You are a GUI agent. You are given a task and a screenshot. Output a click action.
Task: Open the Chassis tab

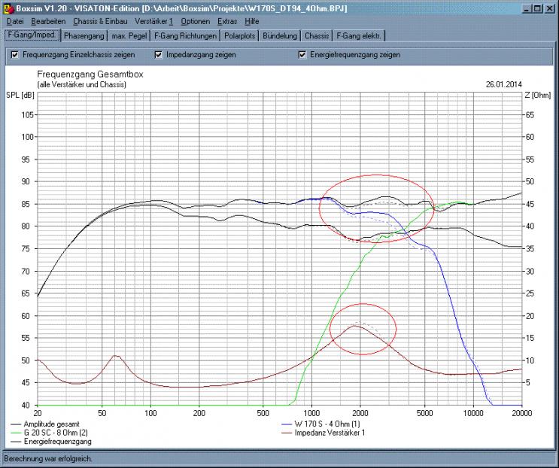click(x=317, y=36)
